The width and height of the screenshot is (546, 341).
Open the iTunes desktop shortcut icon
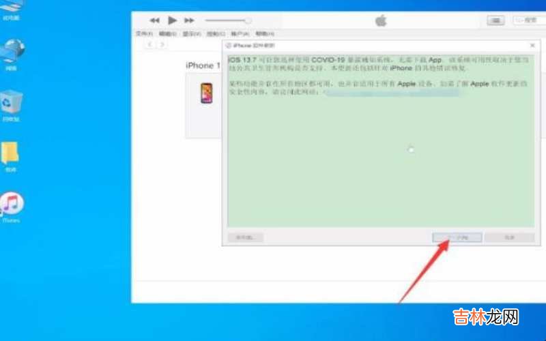(11, 206)
